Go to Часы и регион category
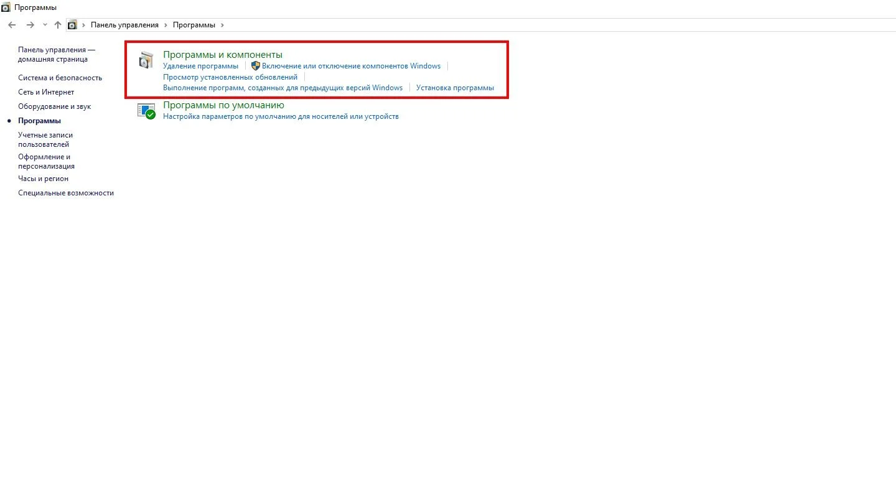The image size is (896, 504). (x=43, y=179)
